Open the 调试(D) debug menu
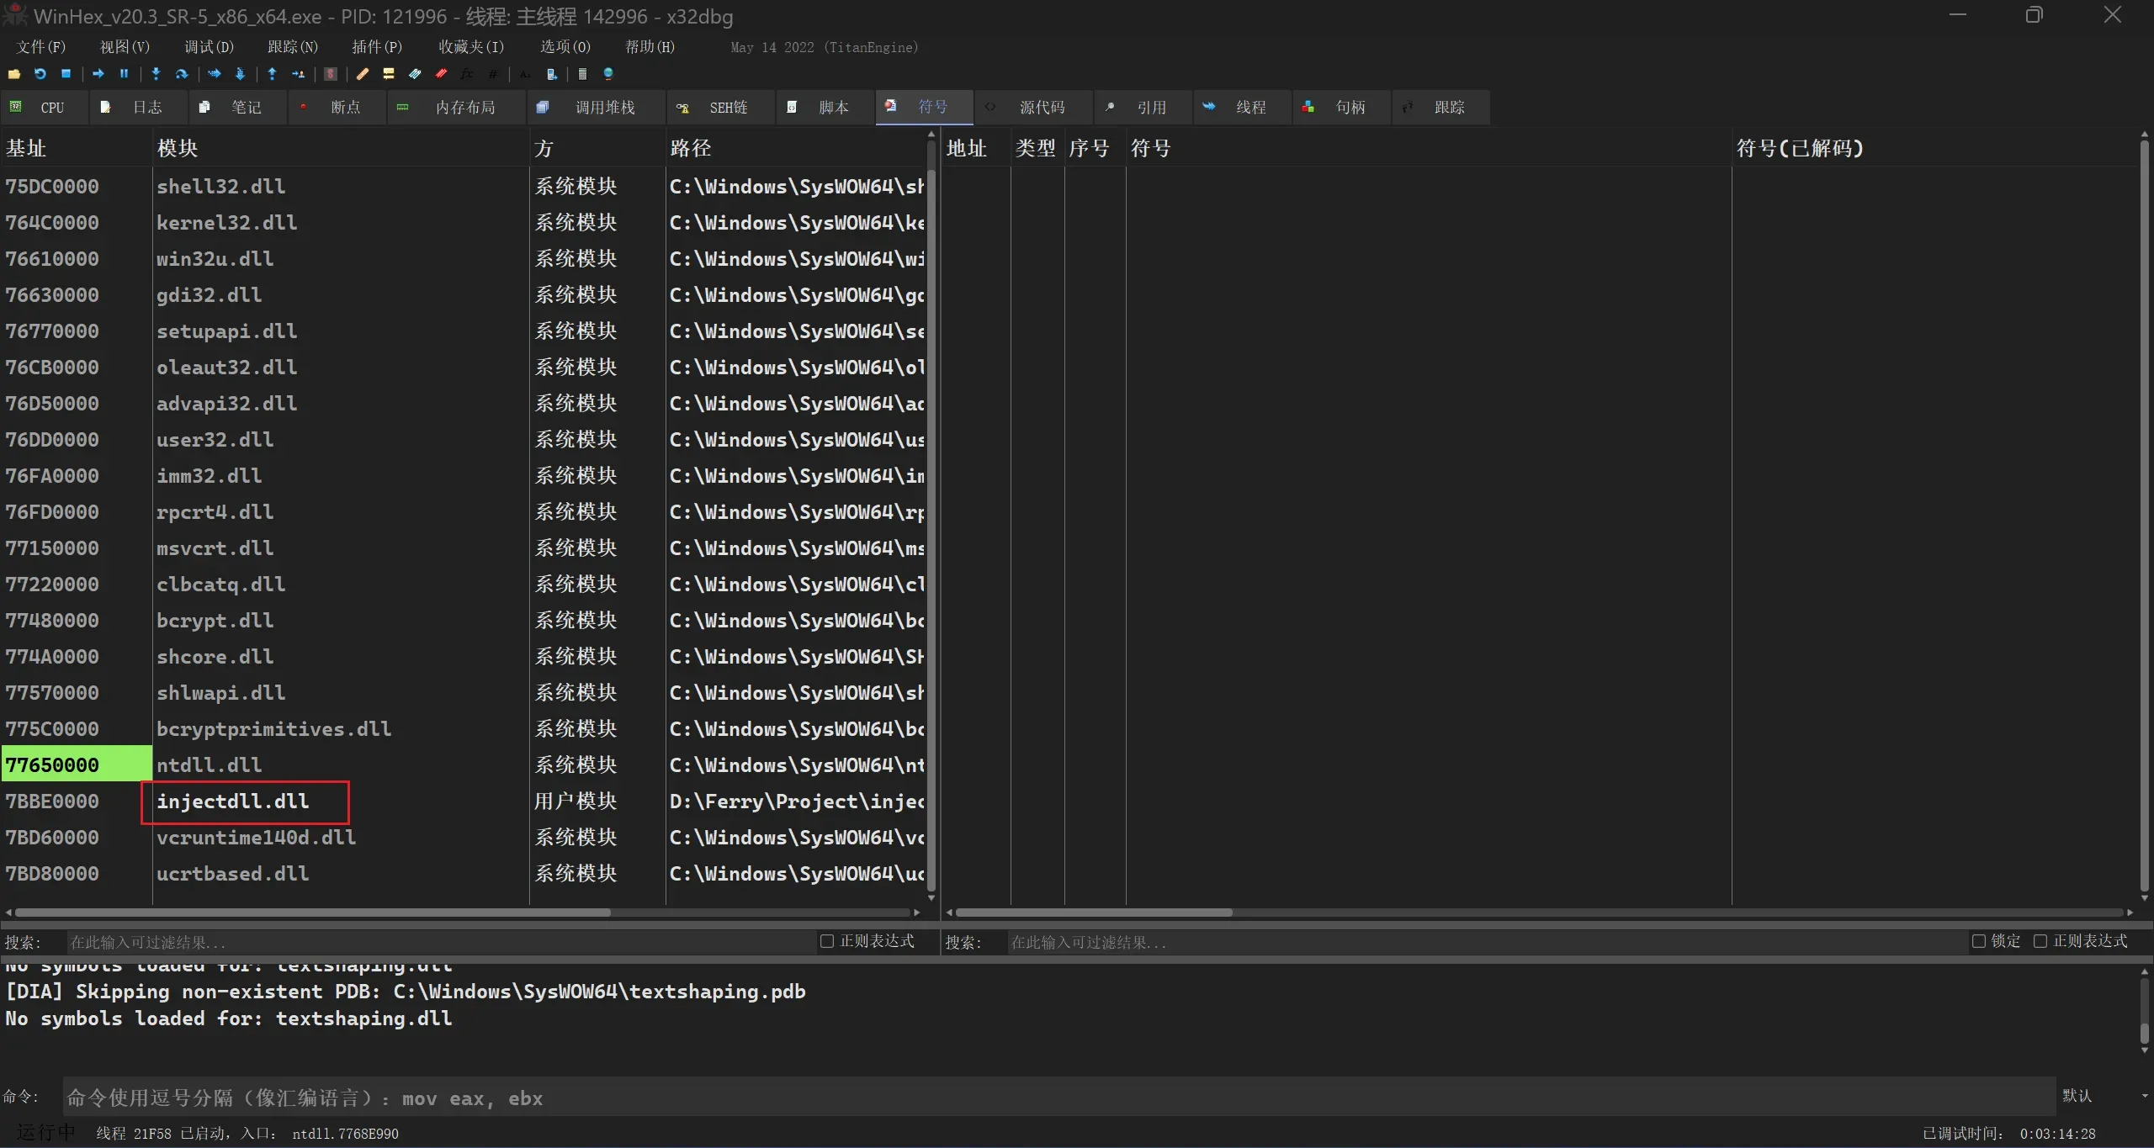The image size is (2154, 1148). pyautogui.click(x=209, y=47)
